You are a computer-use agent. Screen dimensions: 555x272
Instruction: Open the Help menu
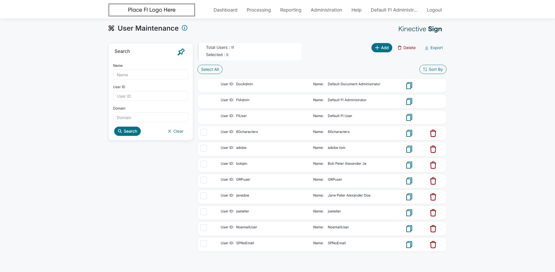(x=356, y=10)
